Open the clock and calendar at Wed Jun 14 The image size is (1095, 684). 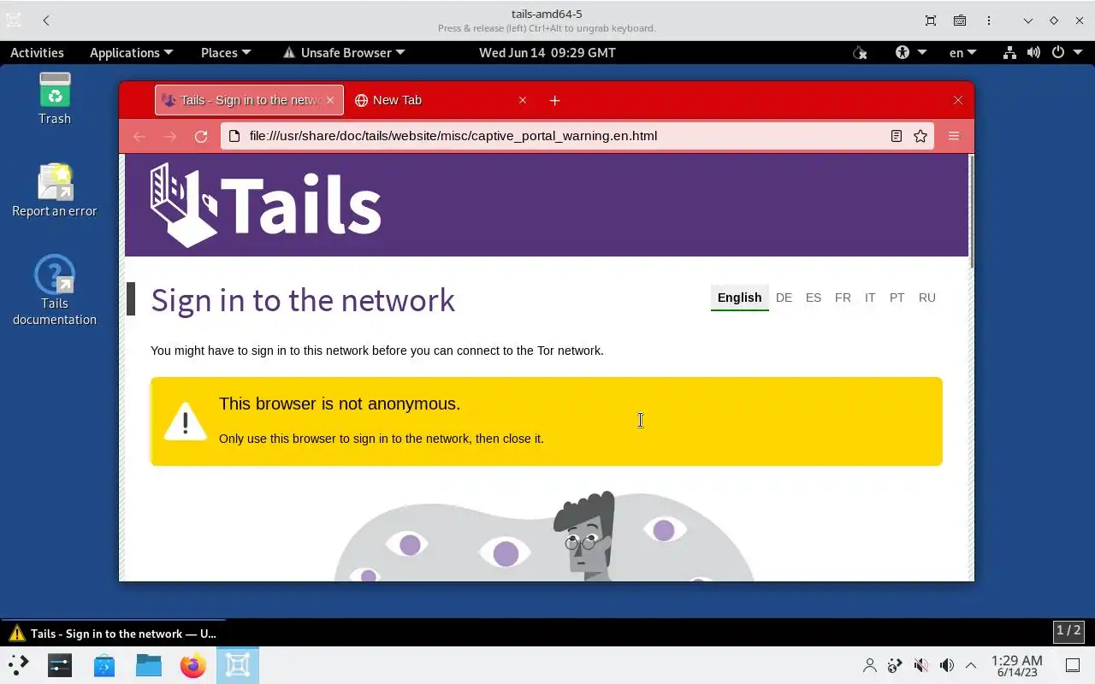[547, 52]
